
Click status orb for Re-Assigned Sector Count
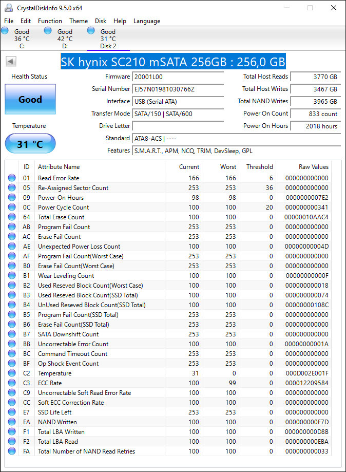point(12,187)
